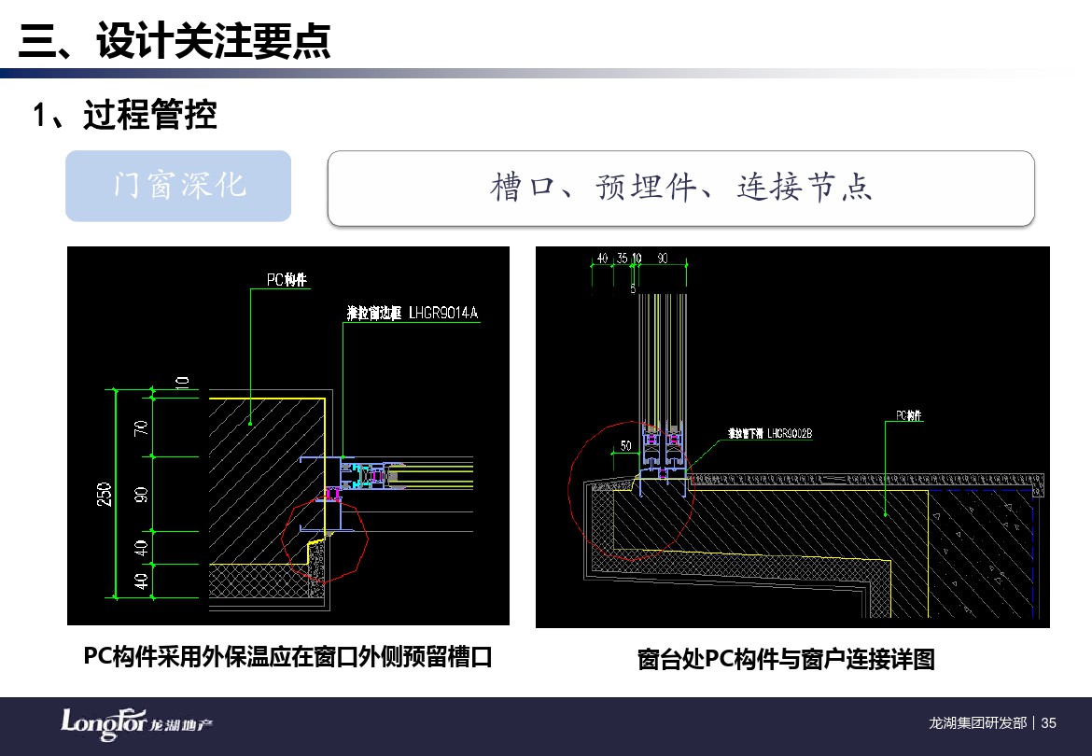Select caption PC构件采用外保温应在窗口外侧预留槽口
Viewport: 1092px width, 756px height.
click(x=287, y=656)
